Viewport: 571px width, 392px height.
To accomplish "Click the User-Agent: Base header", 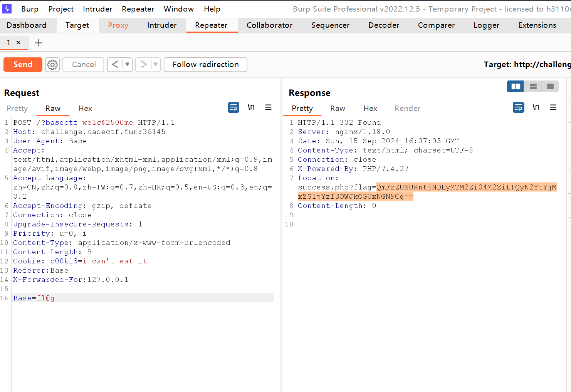I will pos(50,141).
